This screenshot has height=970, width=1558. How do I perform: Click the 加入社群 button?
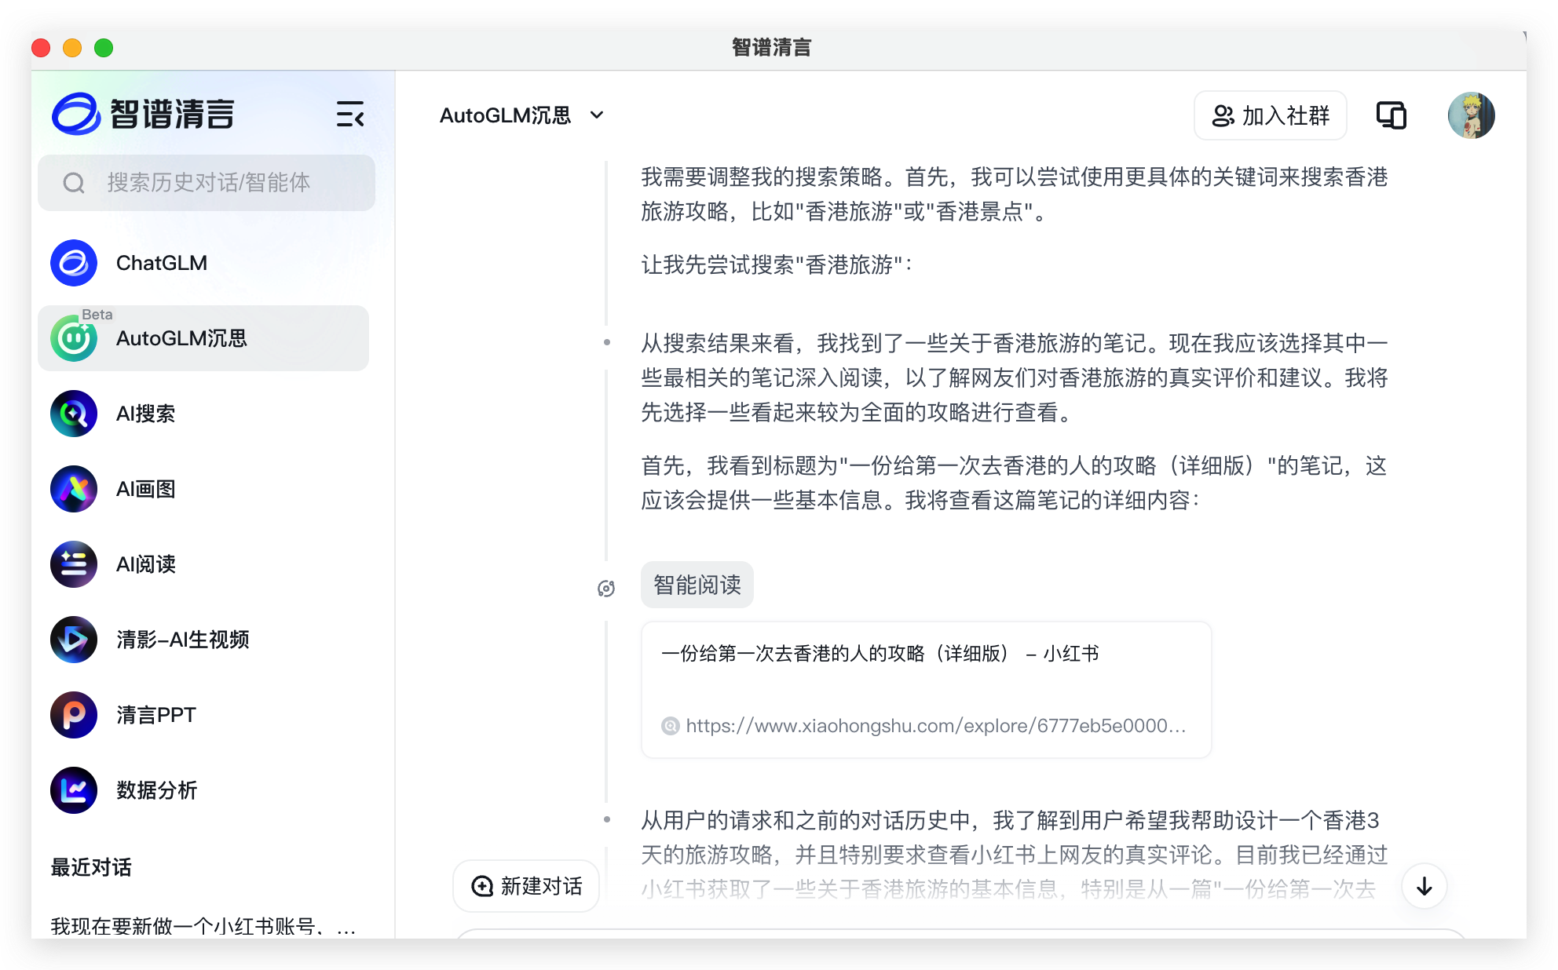(1270, 115)
